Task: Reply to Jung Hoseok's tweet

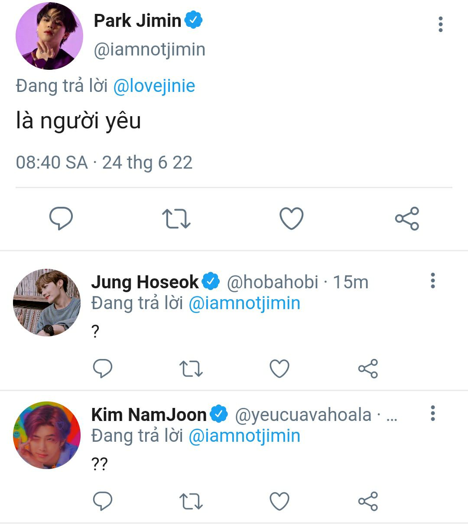Action: [103, 369]
